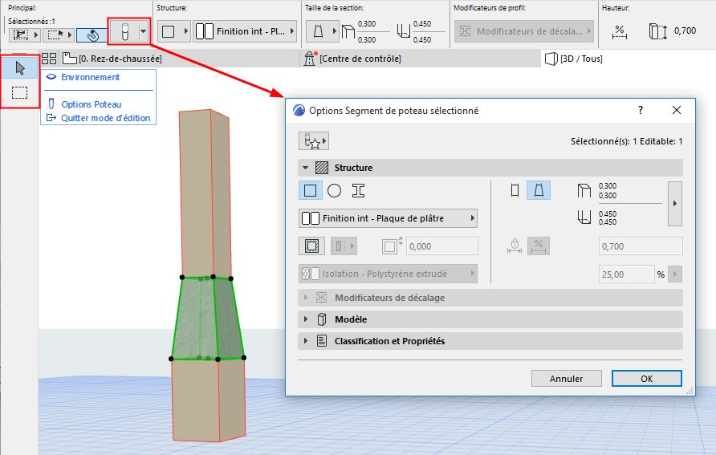Click the tab overview grid icon
Image resolution: width=716 pixels, height=455 pixels.
[49, 59]
